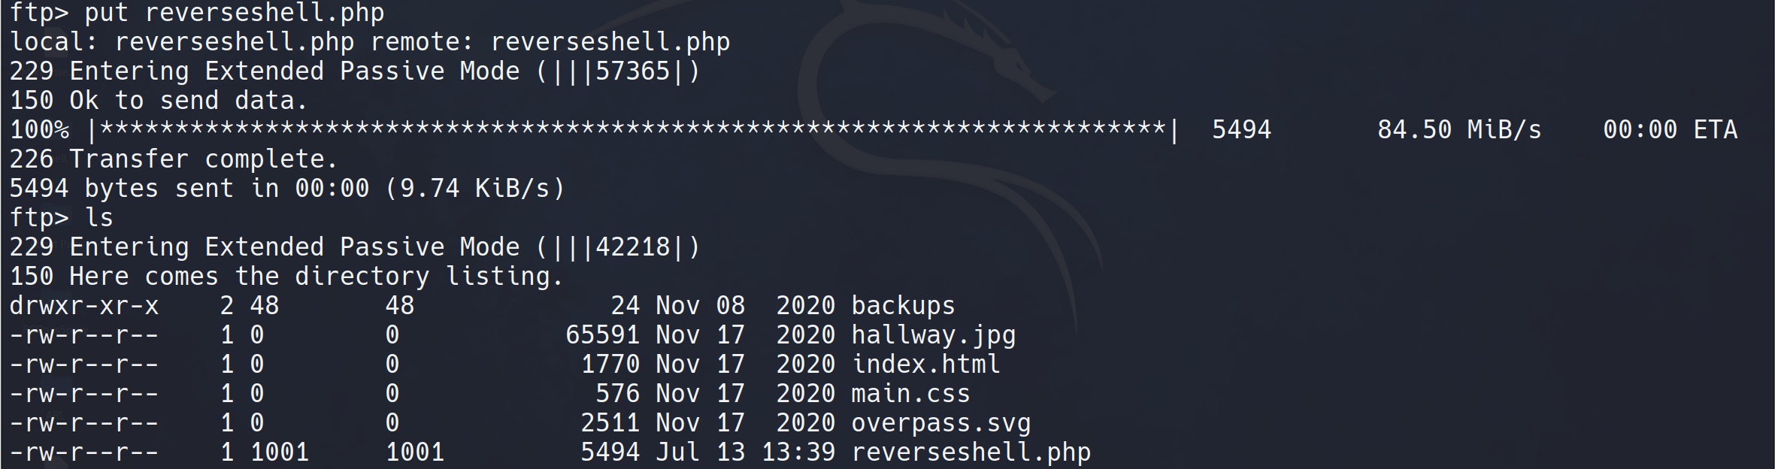Click the passive mode port 42218 text
This screenshot has height=469, width=1775.
[632, 247]
